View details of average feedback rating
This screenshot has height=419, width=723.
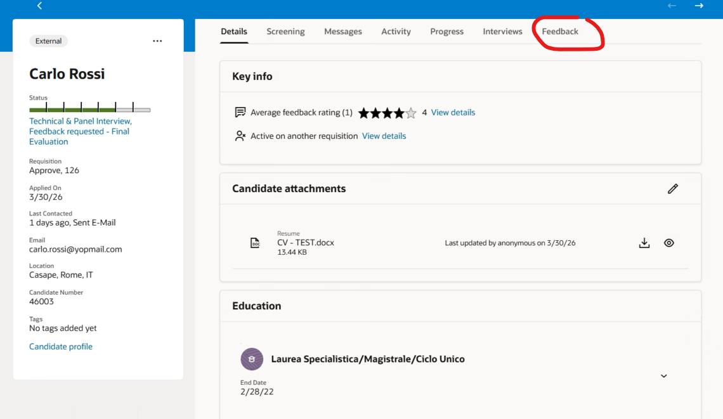[453, 113]
